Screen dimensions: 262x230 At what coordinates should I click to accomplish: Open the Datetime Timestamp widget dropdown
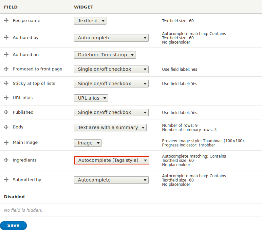click(105, 55)
